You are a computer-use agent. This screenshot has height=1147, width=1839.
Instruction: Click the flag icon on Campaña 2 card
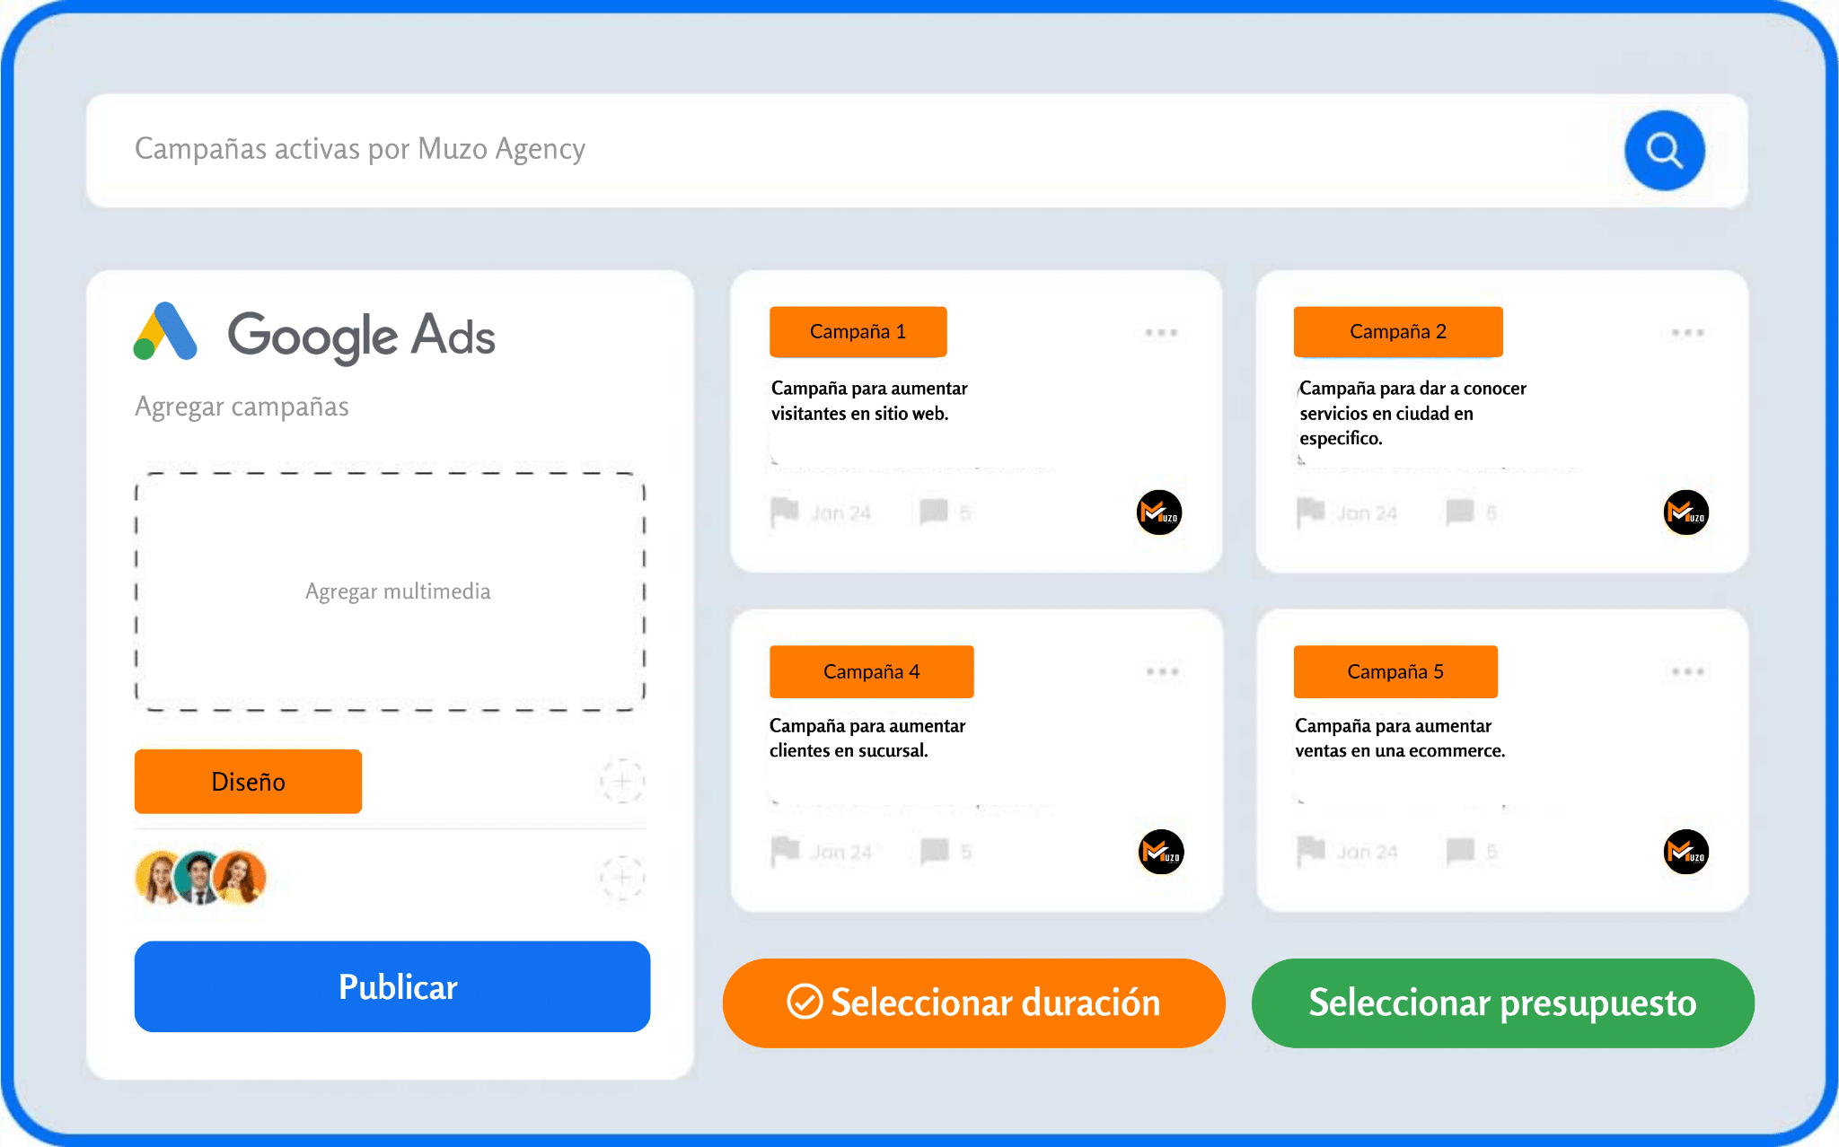(1310, 512)
